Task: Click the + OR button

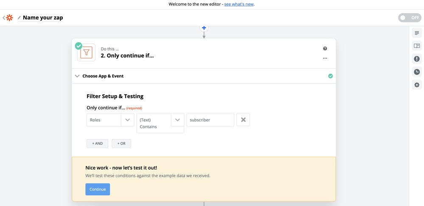Action: (x=121, y=143)
